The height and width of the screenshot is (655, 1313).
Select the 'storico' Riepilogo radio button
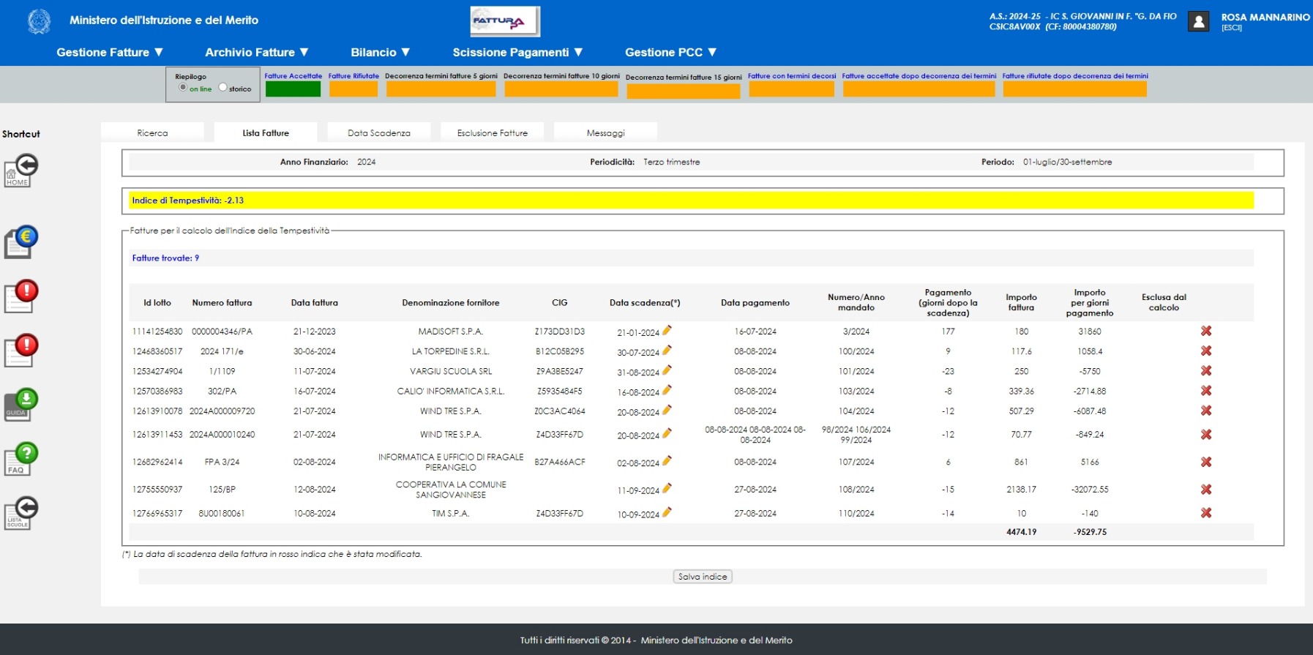[x=223, y=88]
